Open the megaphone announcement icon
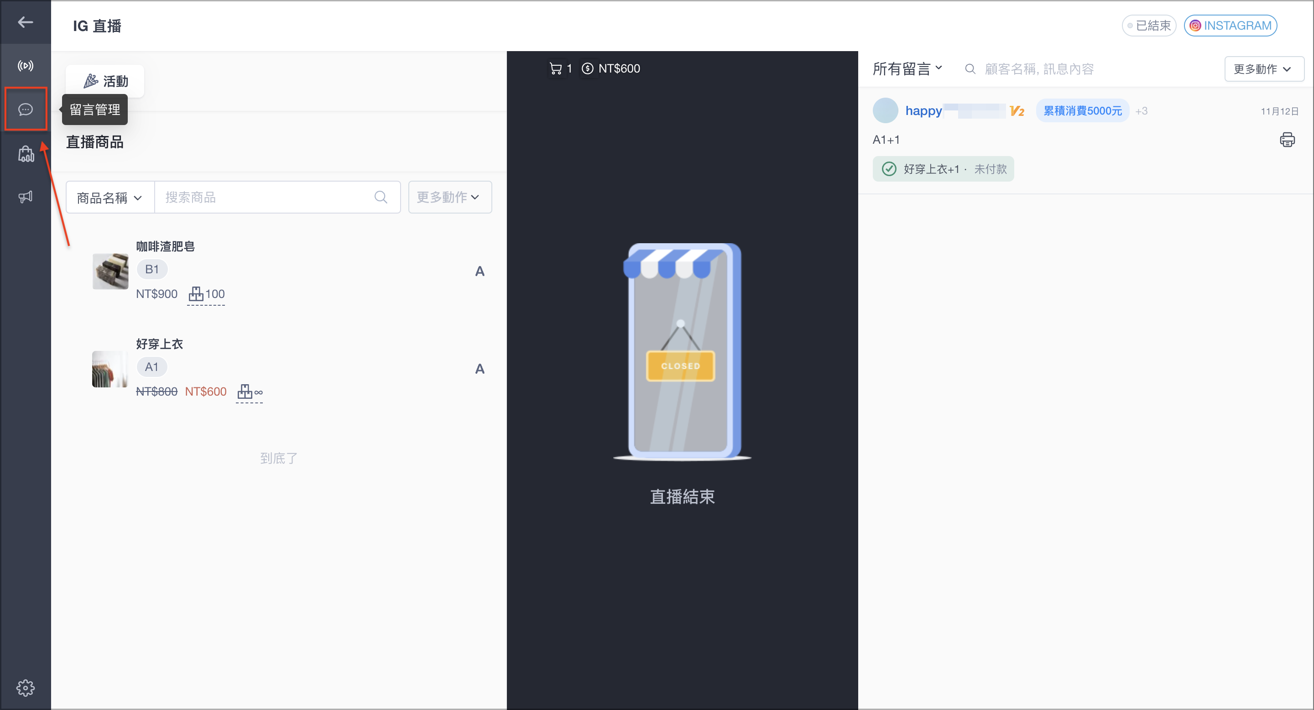 point(26,197)
